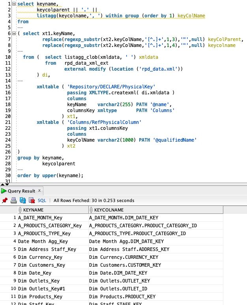Select cell Dim Products.PRODUCT_KEY
The height and width of the screenshot is (305, 247).
pyautogui.click(x=156, y=296)
